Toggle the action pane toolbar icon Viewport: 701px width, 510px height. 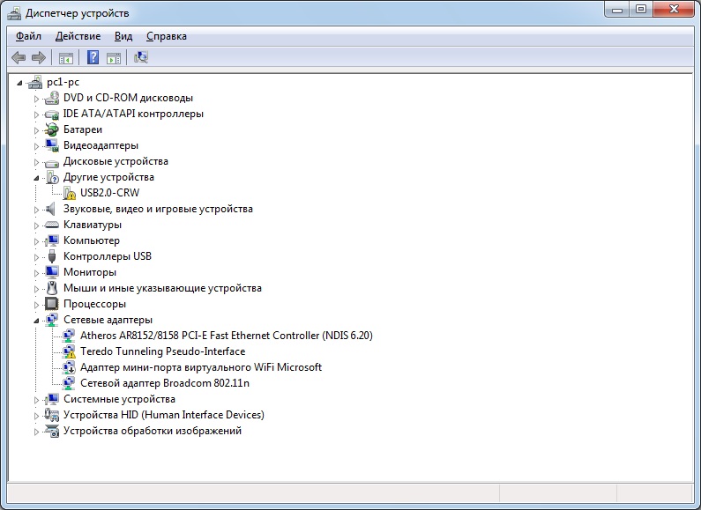(114, 57)
